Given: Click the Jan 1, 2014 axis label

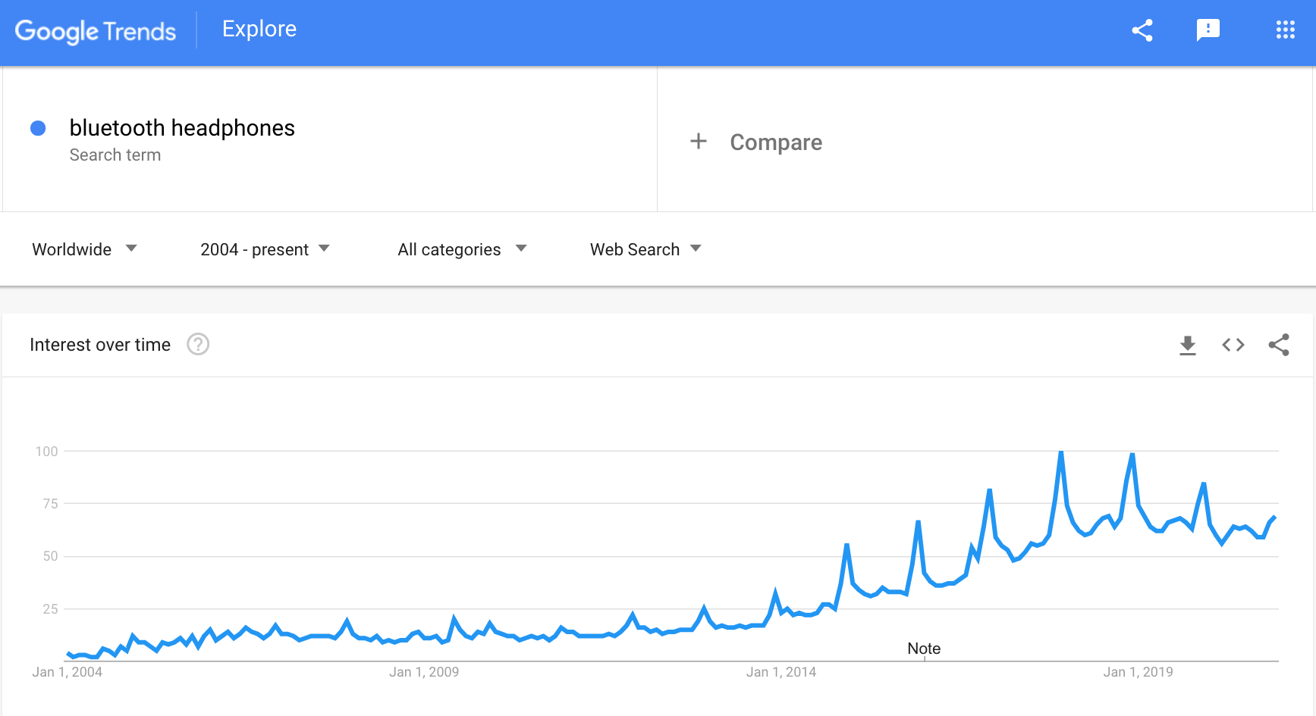Looking at the screenshot, I should point(781,672).
